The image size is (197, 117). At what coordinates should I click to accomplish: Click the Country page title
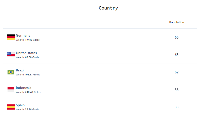coord(108,8)
